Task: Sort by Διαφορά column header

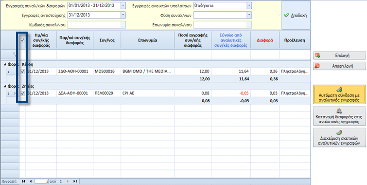Action: 265,40
